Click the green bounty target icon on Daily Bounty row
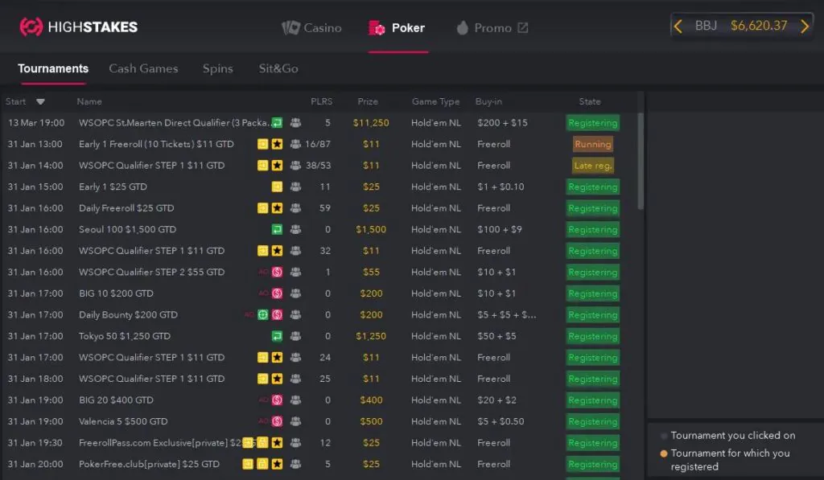Image resolution: width=824 pixels, height=480 pixels. (263, 314)
